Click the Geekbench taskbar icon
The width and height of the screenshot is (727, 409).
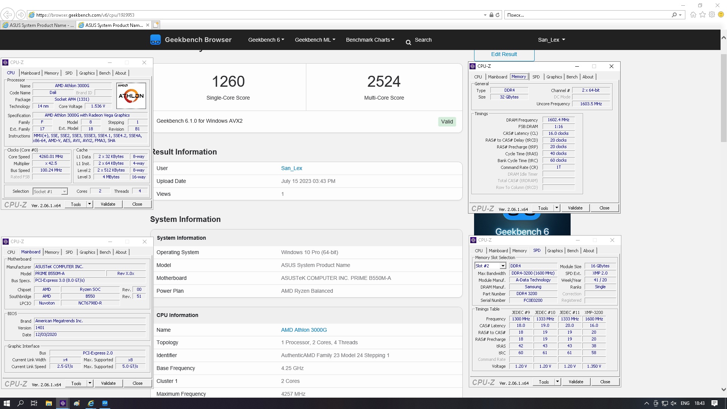105,403
